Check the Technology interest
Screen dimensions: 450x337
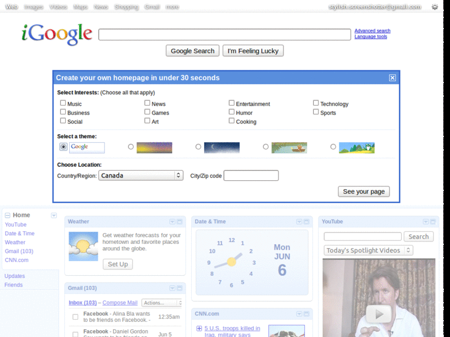tap(316, 103)
